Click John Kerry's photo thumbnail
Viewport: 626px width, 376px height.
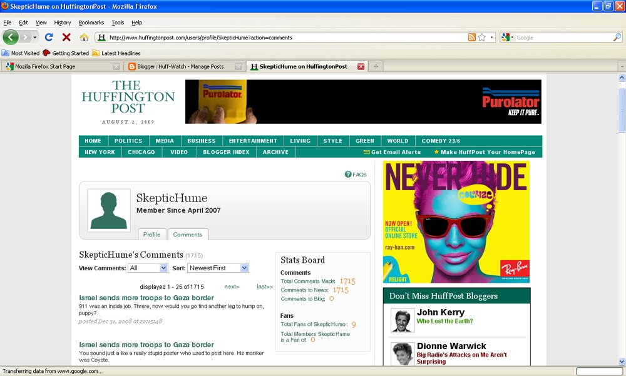pos(403,320)
